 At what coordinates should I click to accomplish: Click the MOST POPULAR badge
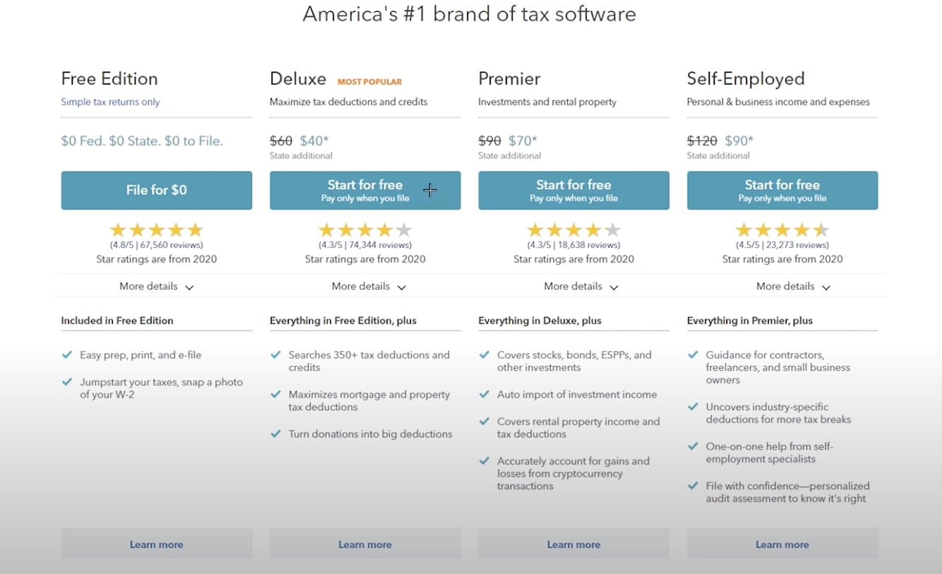pos(369,82)
